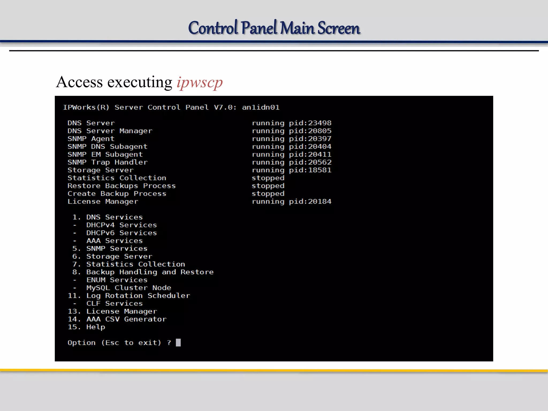The height and width of the screenshot is (411, 548).
Task: Click the value 'running pid:20411'
Action: tap(292, 154)
